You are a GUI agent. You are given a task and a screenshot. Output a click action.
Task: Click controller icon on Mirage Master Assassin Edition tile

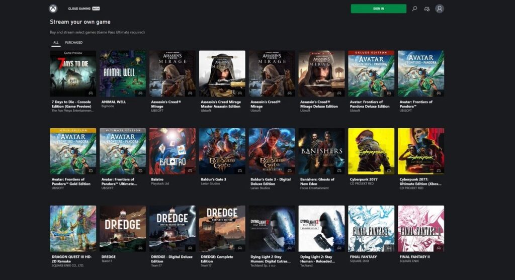pos(240,93)
